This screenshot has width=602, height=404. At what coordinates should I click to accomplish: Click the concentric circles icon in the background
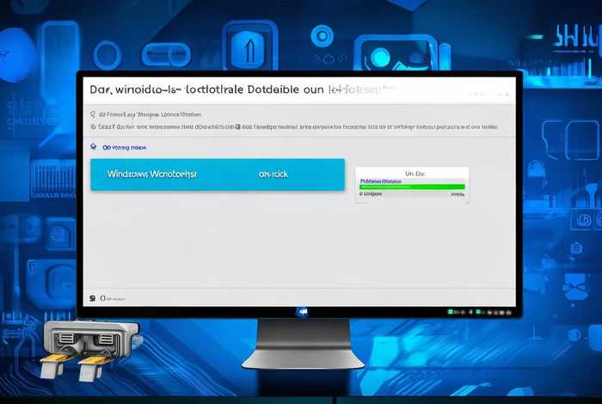pos(322,36)
